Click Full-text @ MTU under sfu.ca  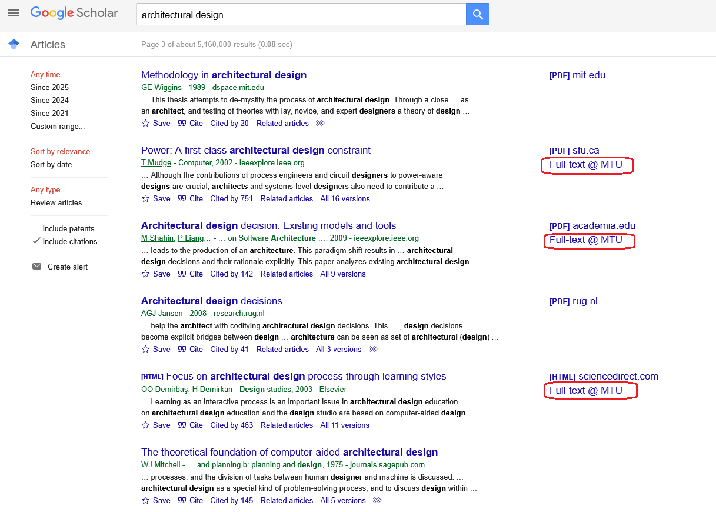pyautogui.click(x=586, y=164)
